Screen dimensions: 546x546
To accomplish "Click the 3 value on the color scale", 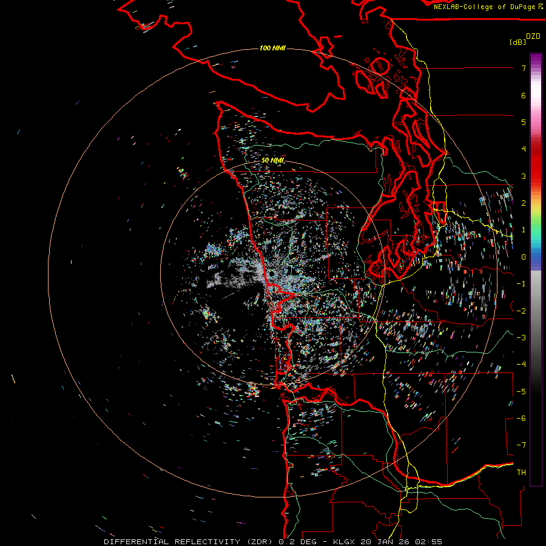I will tap(524, 176).
